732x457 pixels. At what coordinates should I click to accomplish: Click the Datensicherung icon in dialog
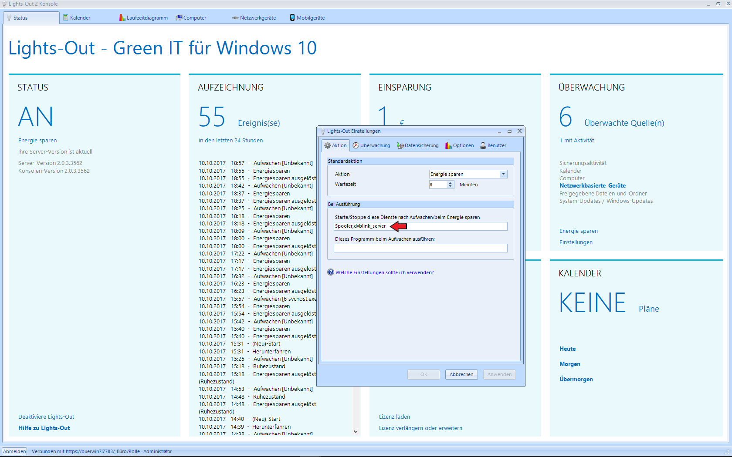click(x=400, y=145)
